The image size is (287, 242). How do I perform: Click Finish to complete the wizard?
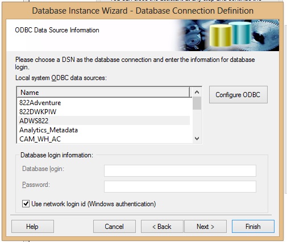(x=253, y=227)
